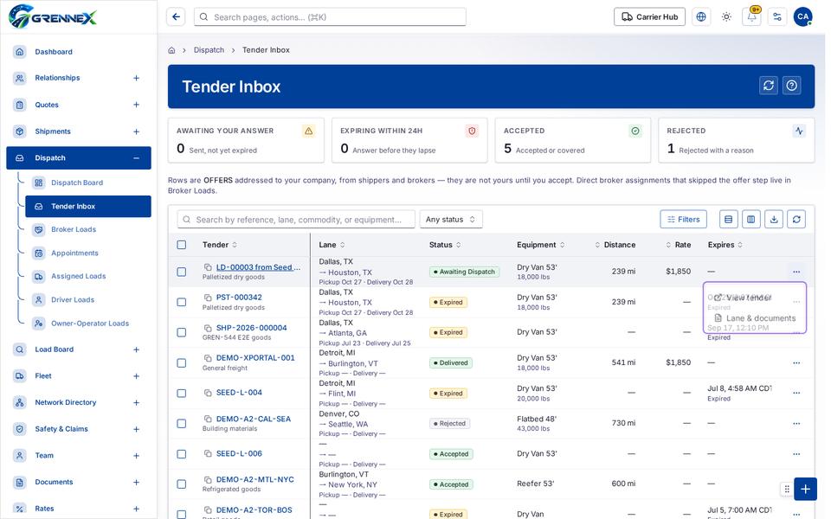Focus the global search pages field

tap(330, 17)
